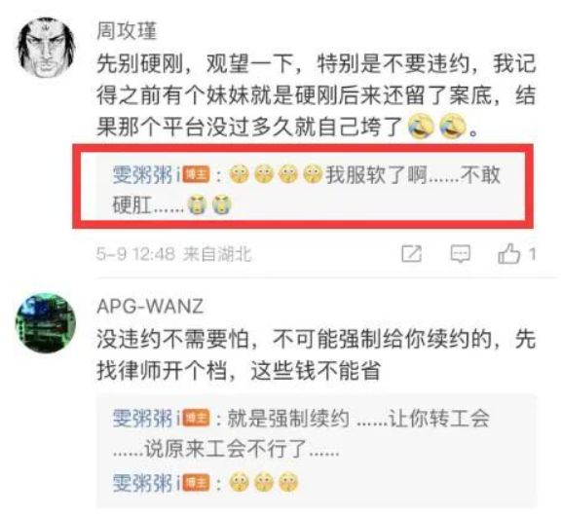Image resolution: width=562 pixels, height=517 pixels.
Task: Click the timestamp 5-9 12:48 来自湖北
Action: pyautogui.click(x=173, y=254)
